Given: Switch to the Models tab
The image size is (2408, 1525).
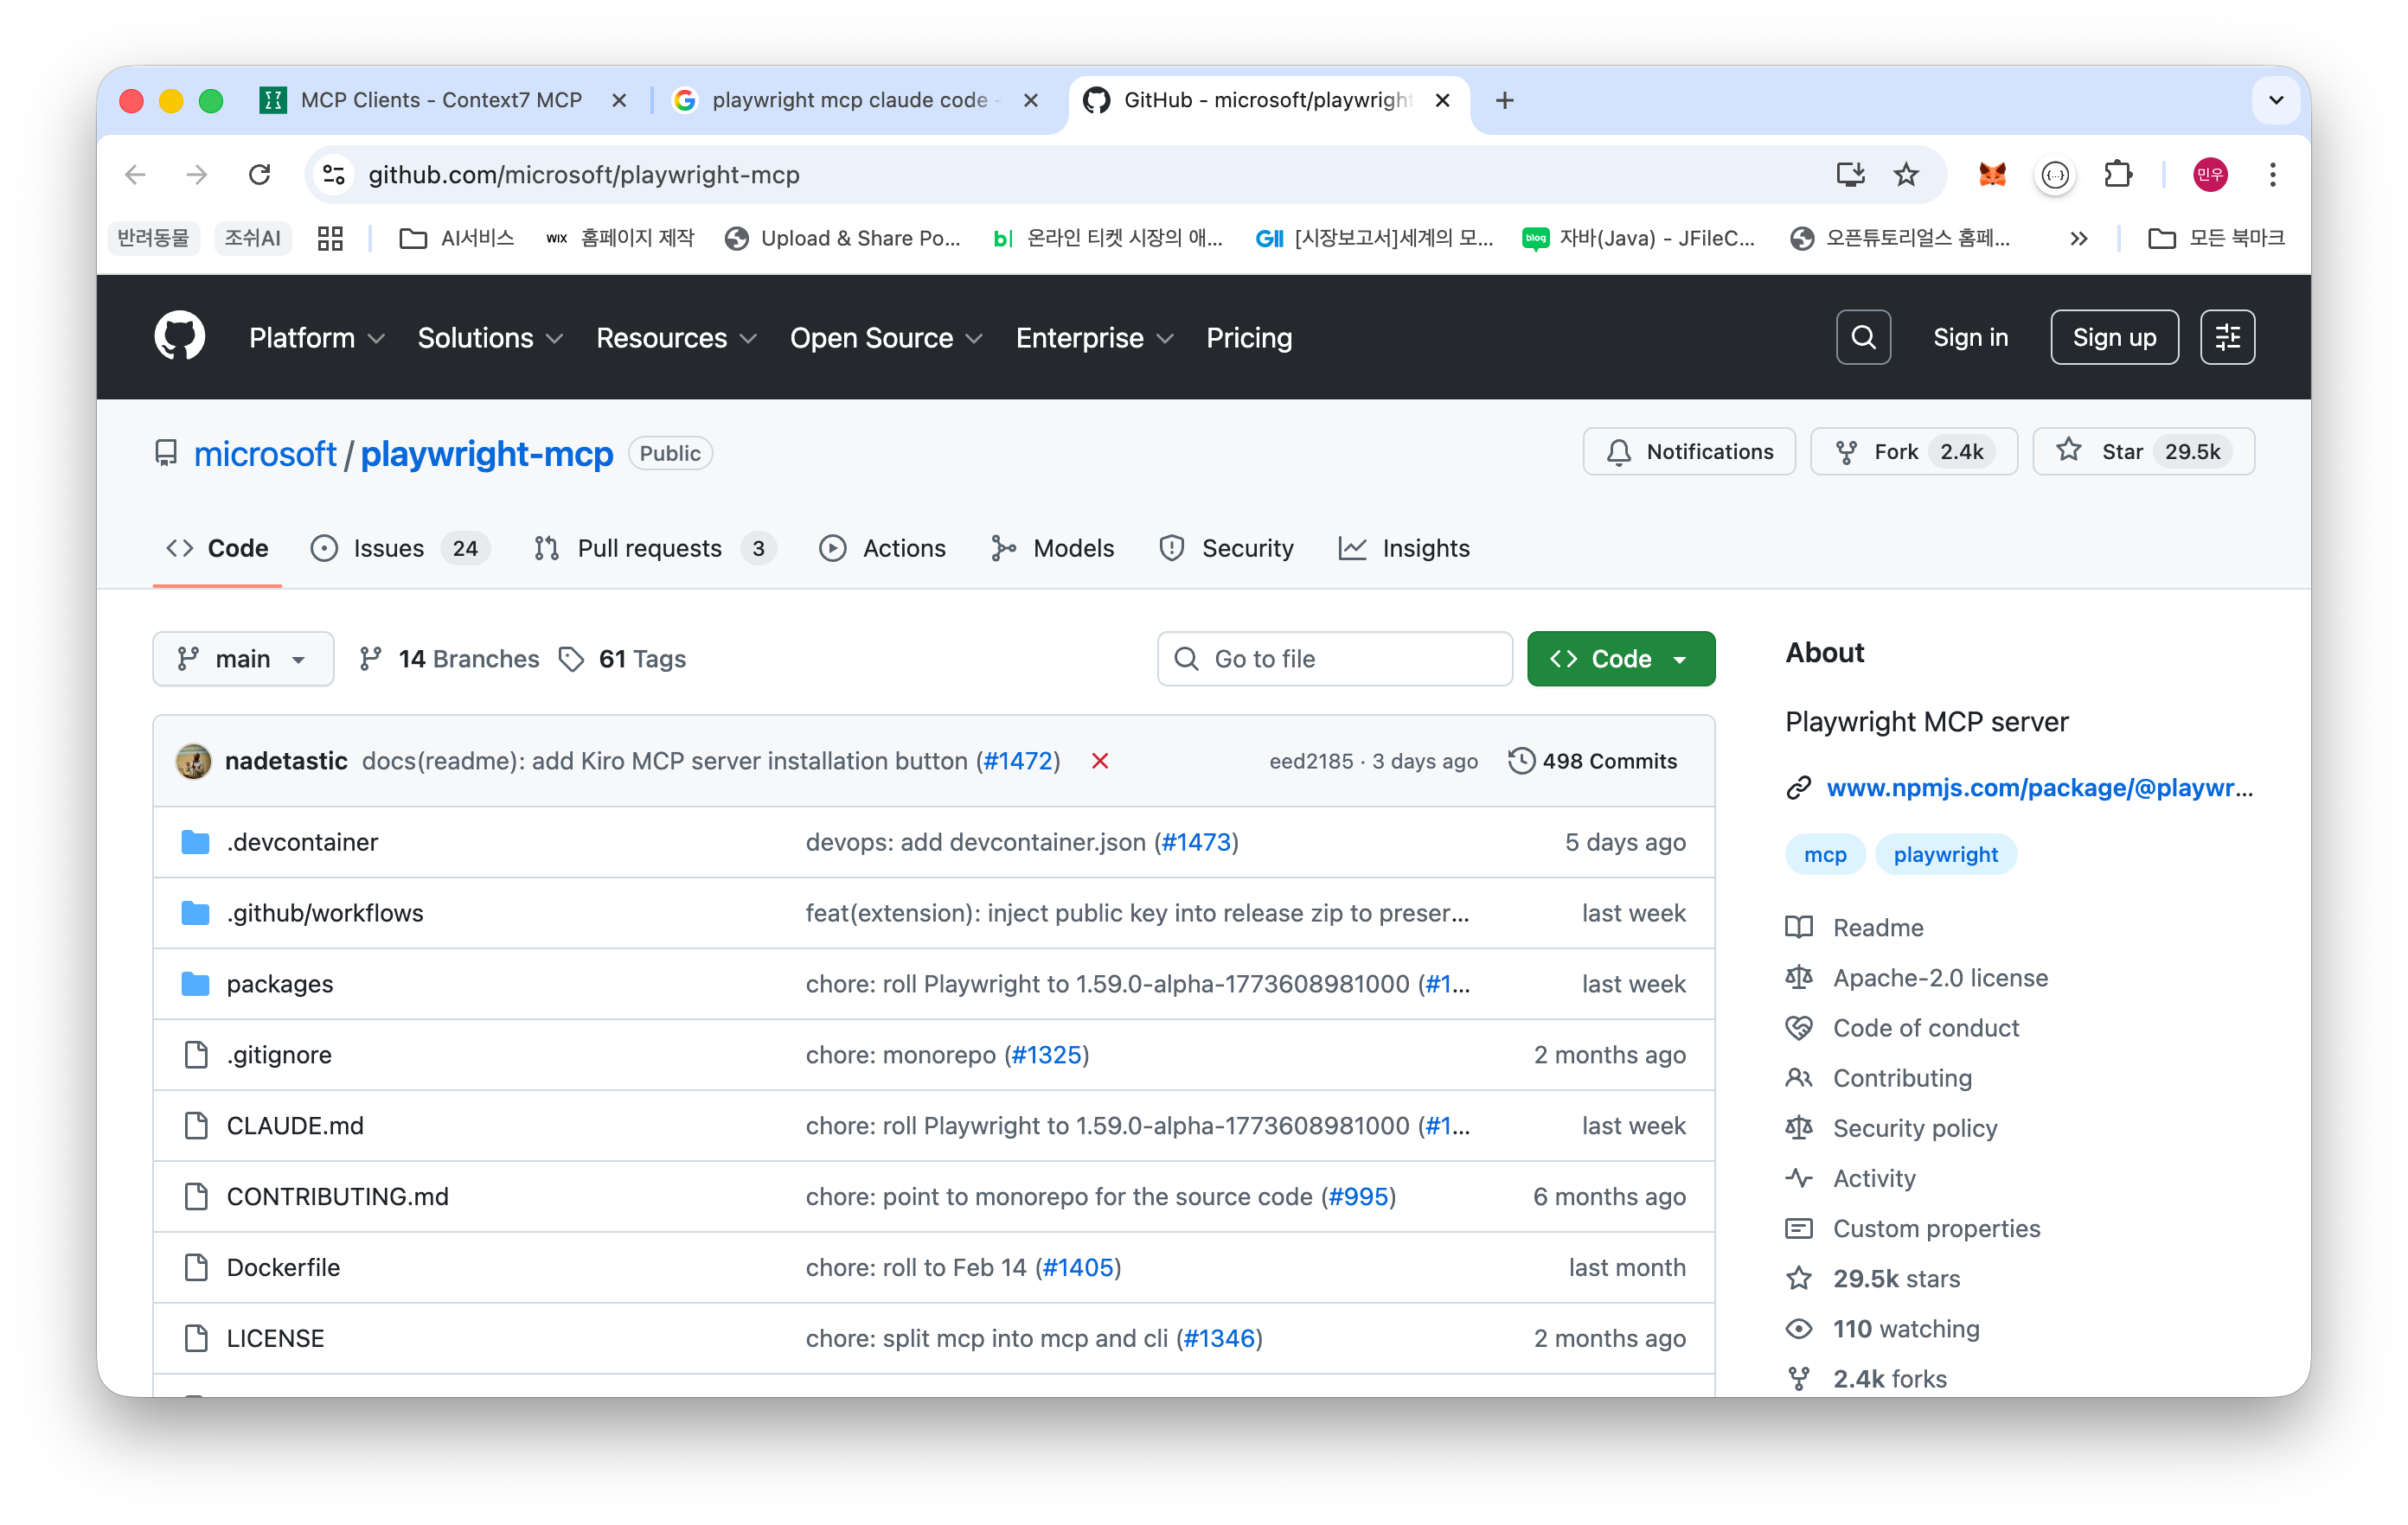Looking at the screenshot, I should click(x=1052, y=547).
